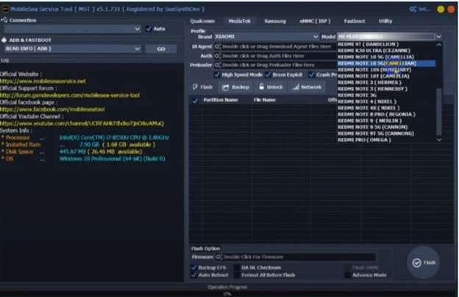Click the Firmware path input field
Screen dimensions: 459x297
click(295, 256)
